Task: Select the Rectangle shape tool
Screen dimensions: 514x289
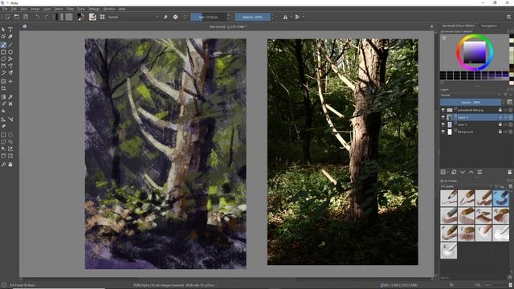Action: coord(3,52)
